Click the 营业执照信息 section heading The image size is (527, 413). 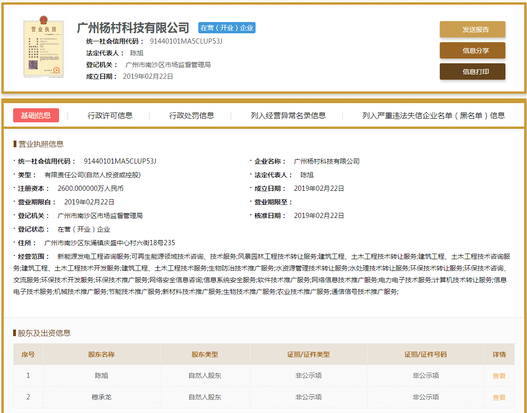click(41, 144)
